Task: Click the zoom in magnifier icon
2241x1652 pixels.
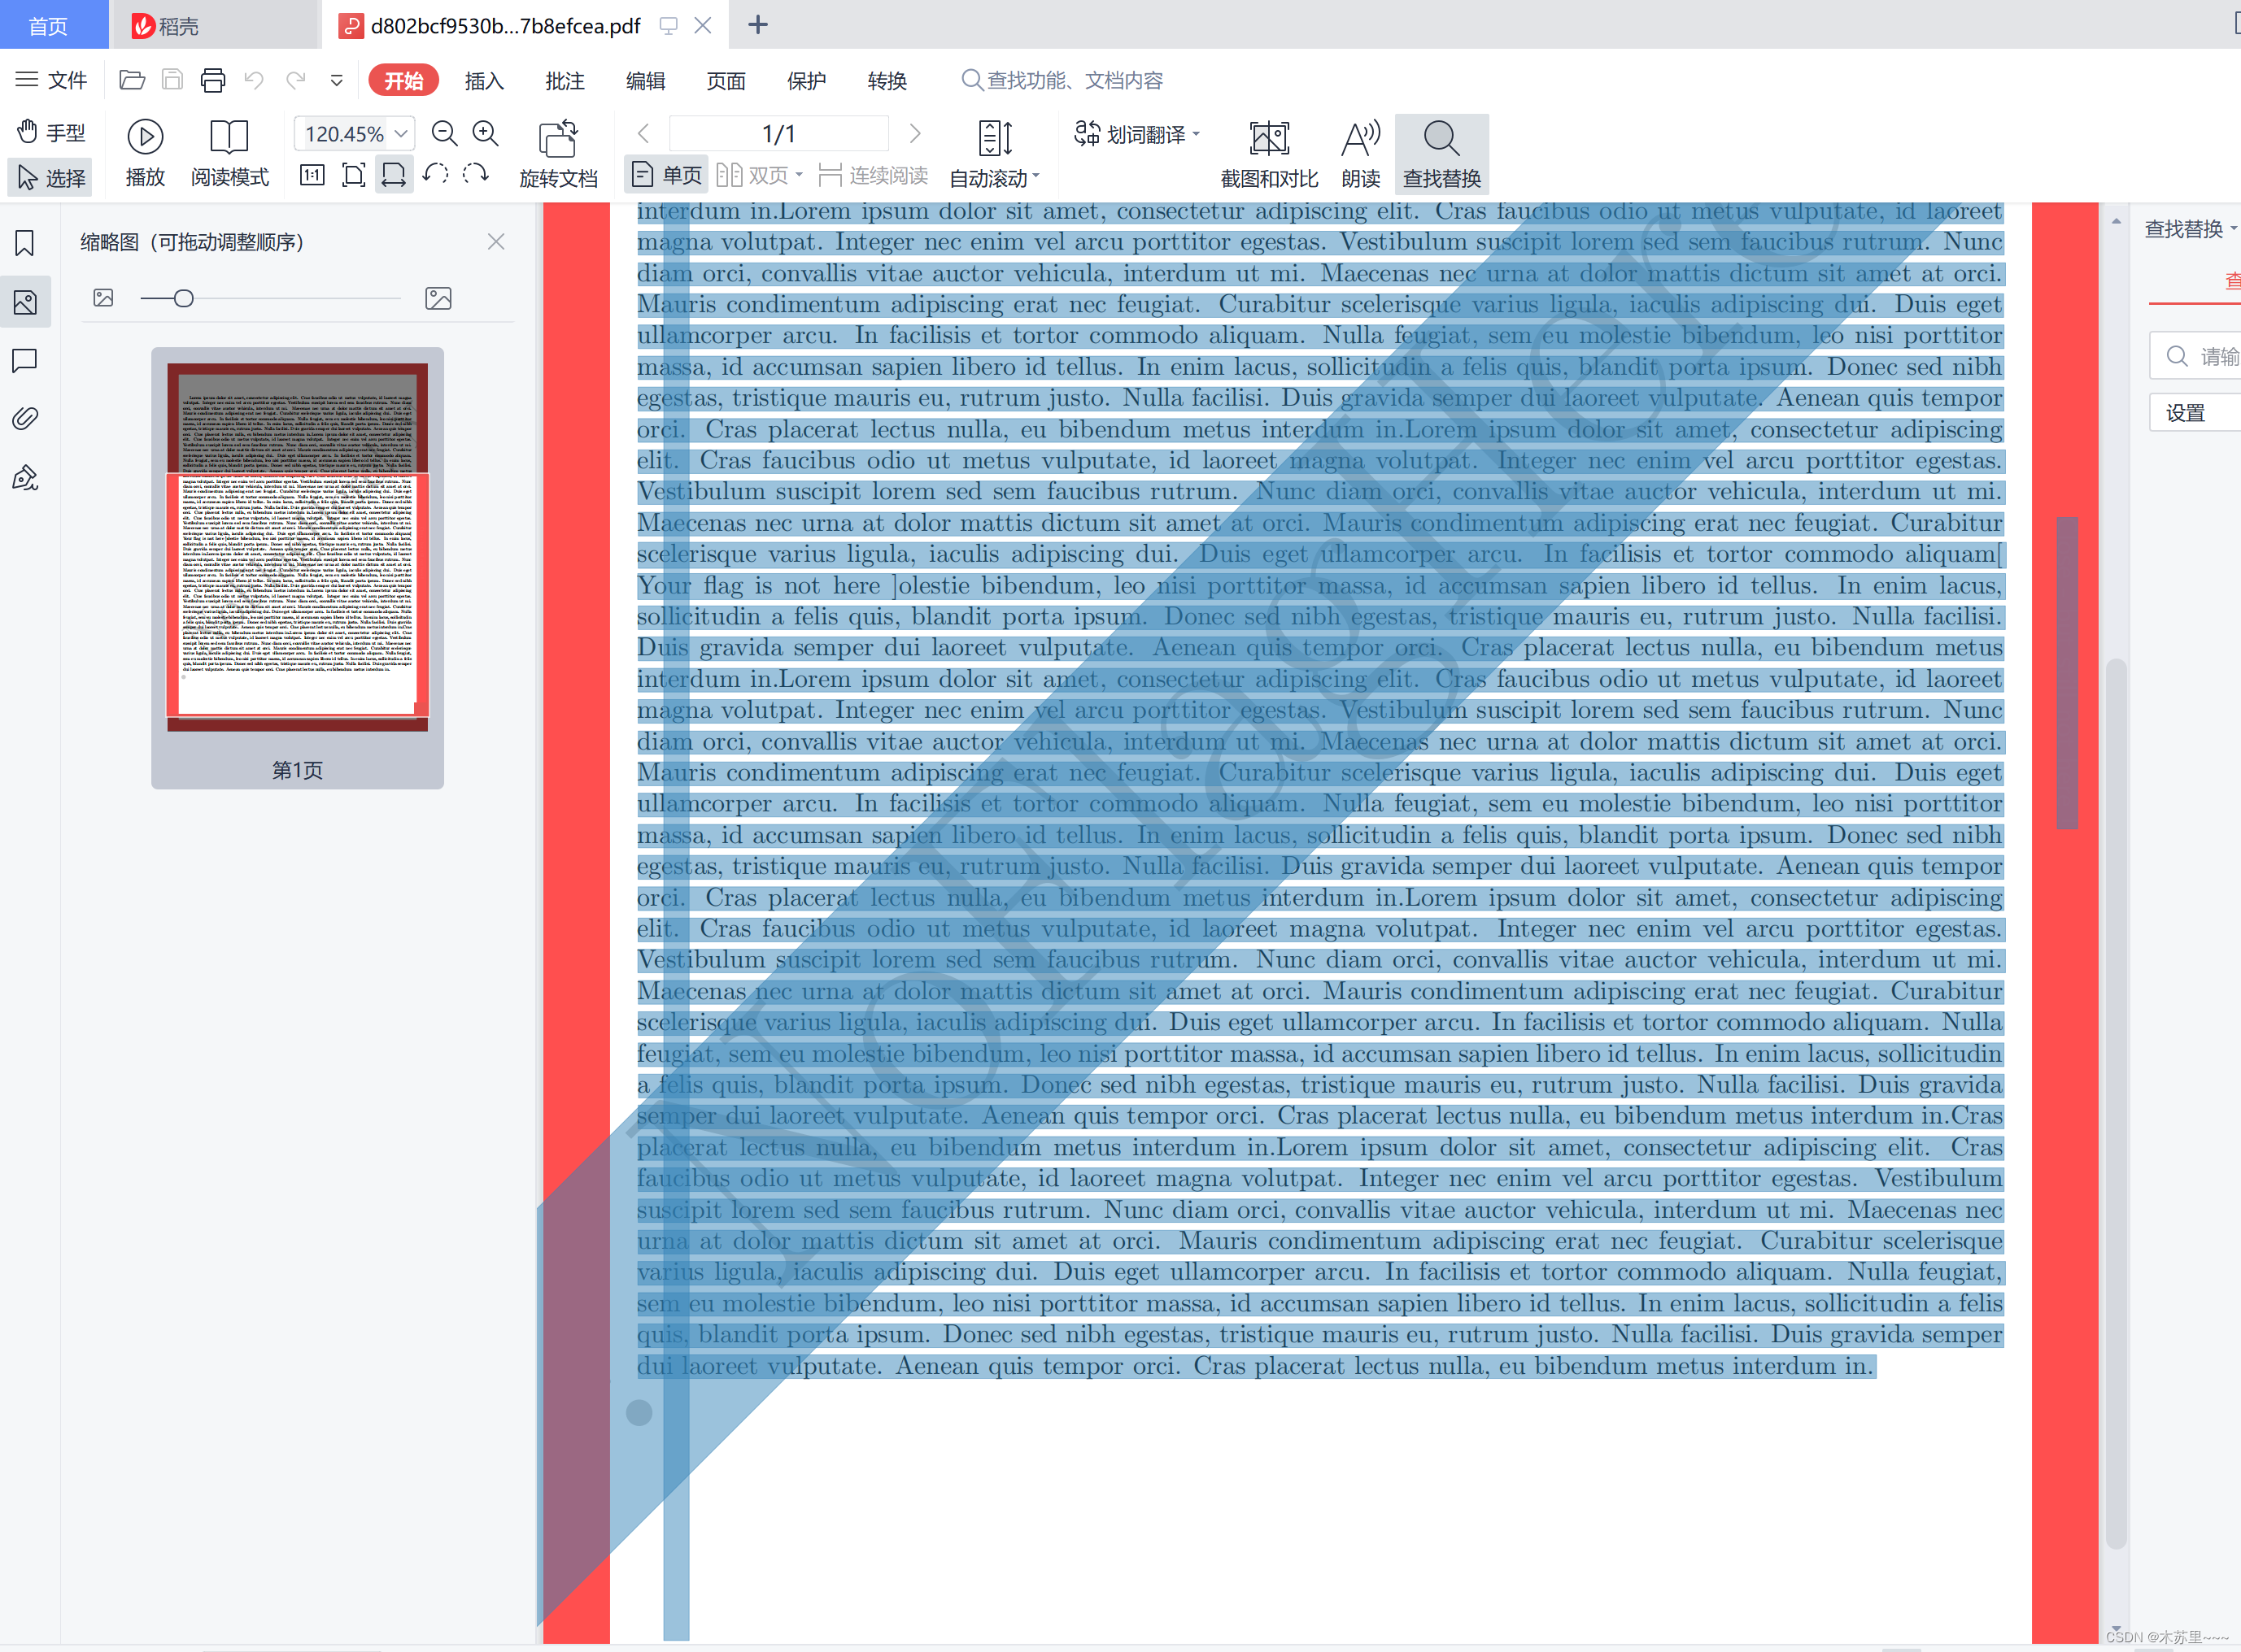Action: point(486,133)
